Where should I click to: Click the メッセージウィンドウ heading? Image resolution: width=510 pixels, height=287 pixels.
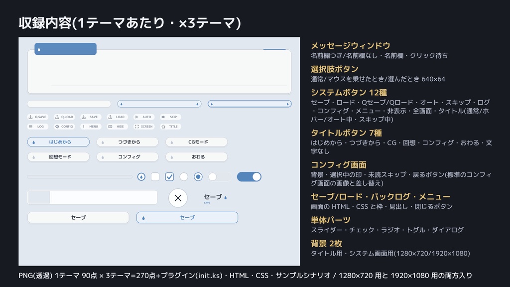(x=350, y=45)
